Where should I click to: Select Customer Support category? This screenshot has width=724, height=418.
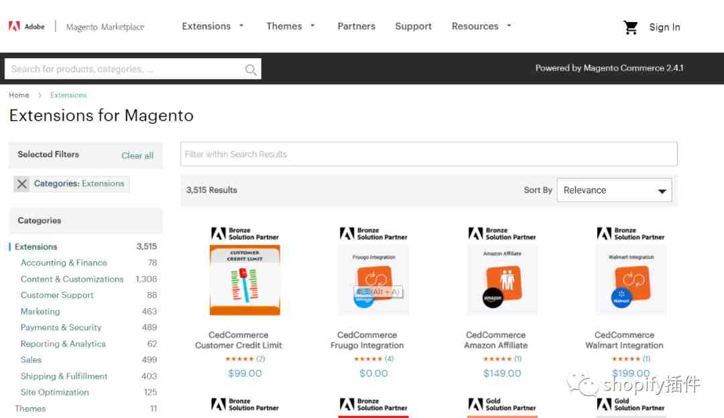[57, 295]
